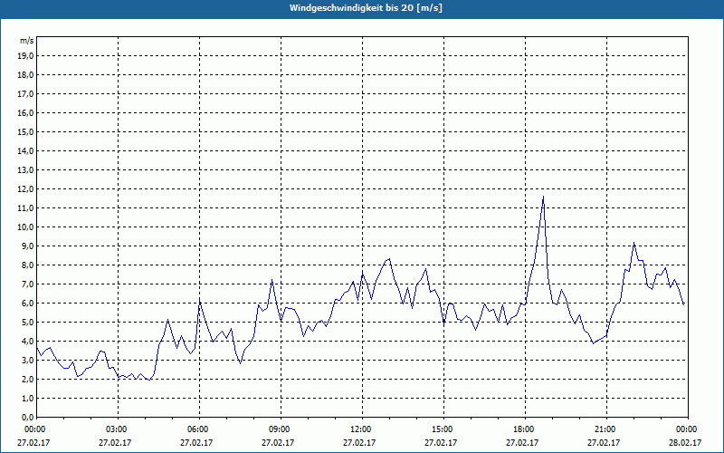Click the 'm/s' unit label on the y-axis

pyautogui.click(x=27, y=41)
